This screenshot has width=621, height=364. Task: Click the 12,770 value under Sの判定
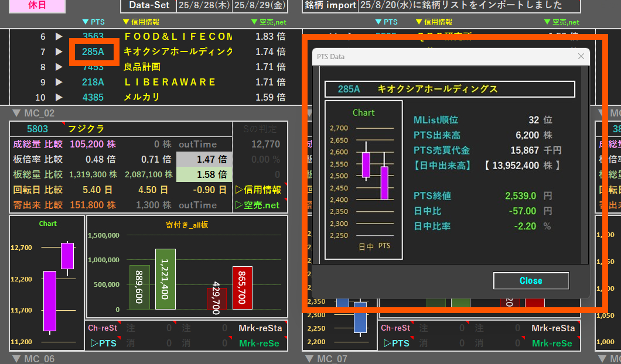(x=266, y=144)
